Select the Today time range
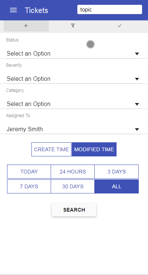 pyautogui.click(x=29, y=172)
